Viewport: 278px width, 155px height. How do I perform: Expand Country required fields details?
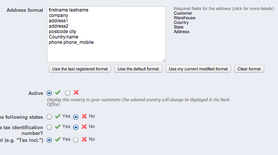pyautogui.click(x=181, y=22)
